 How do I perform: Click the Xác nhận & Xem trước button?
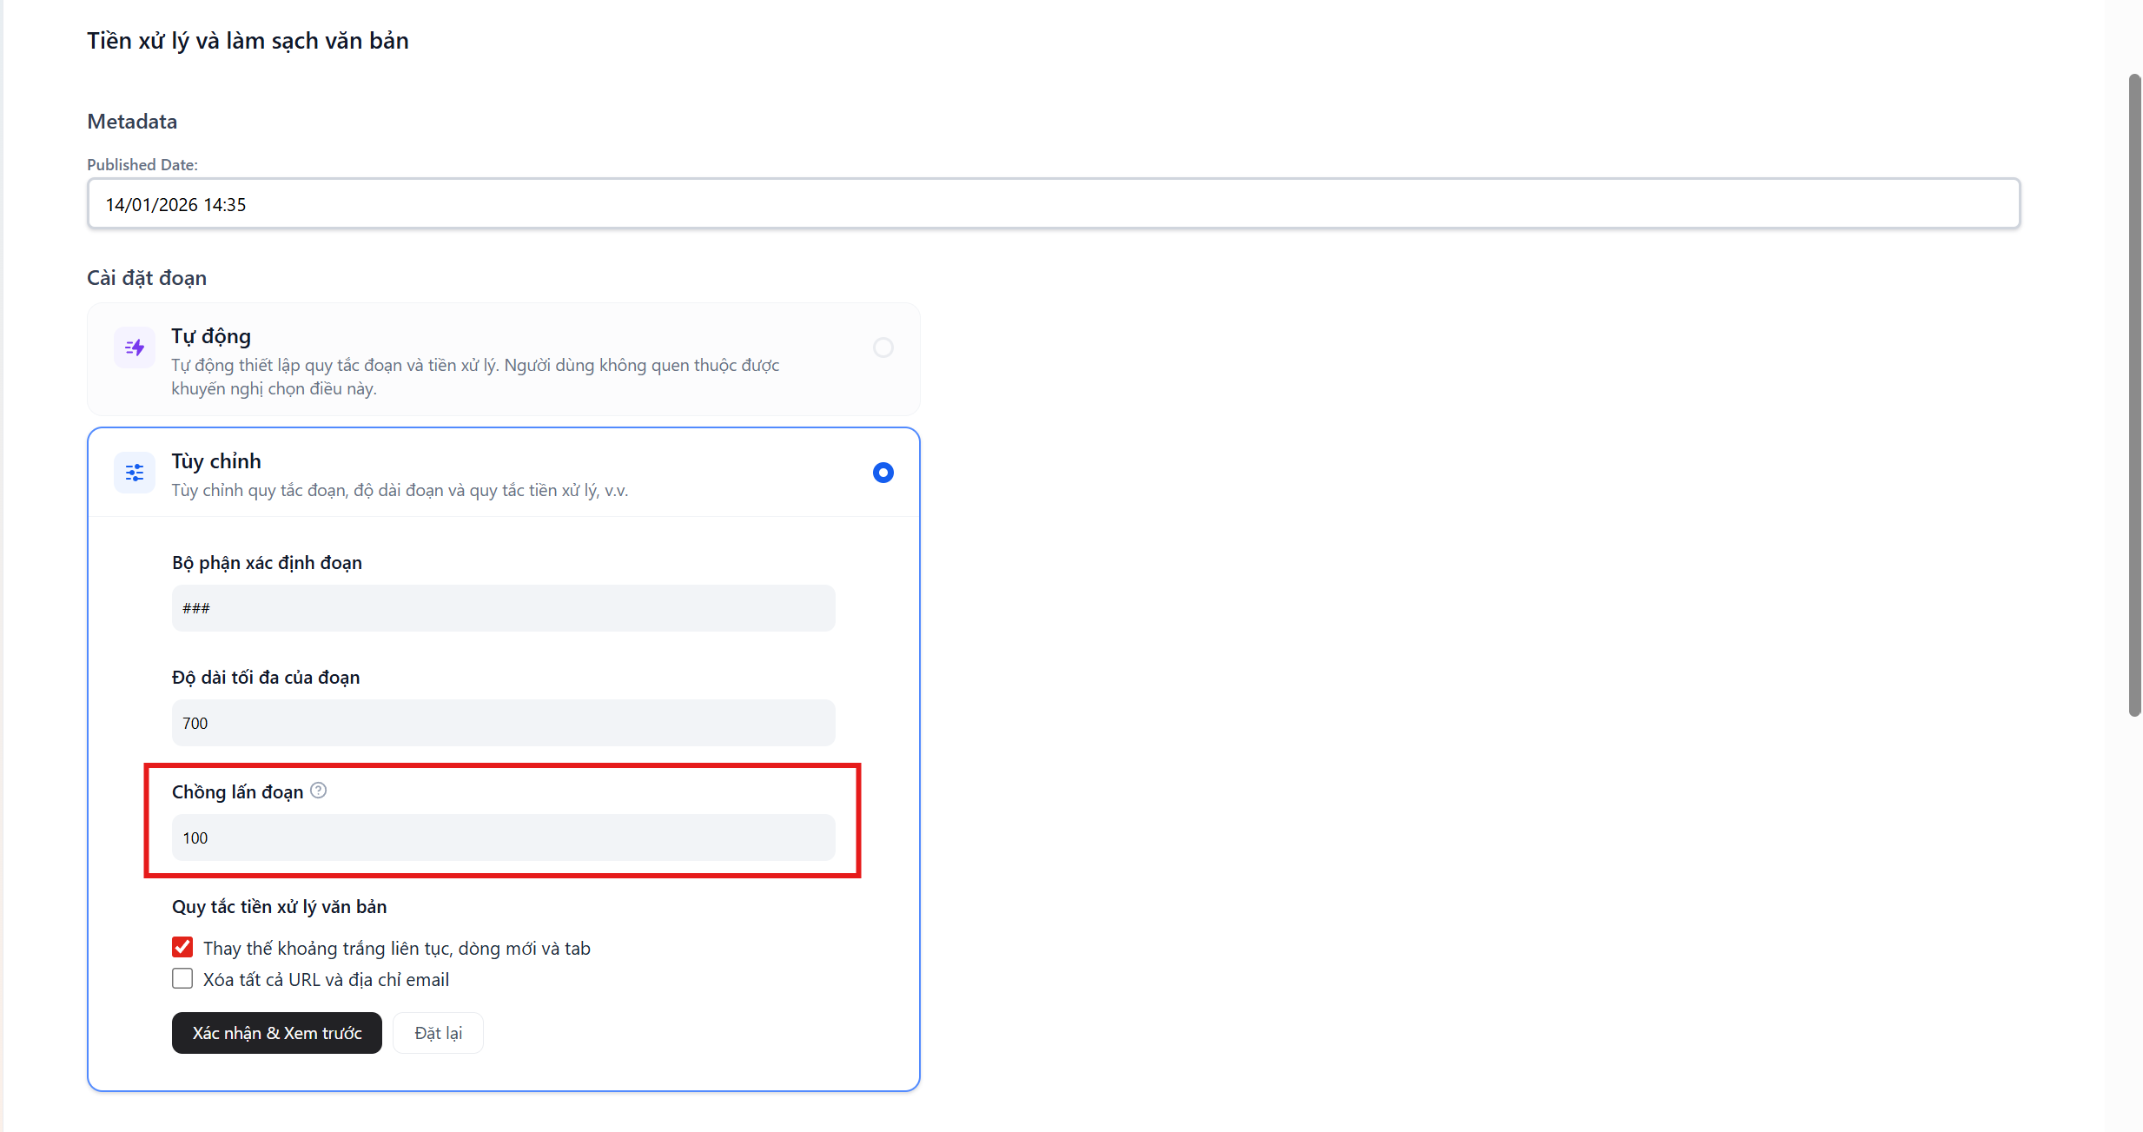(x=276, y=1033)
